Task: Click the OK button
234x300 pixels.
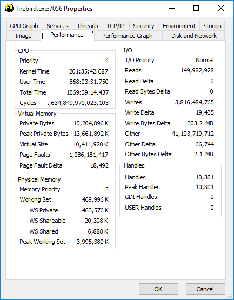Action: point(158,289)
